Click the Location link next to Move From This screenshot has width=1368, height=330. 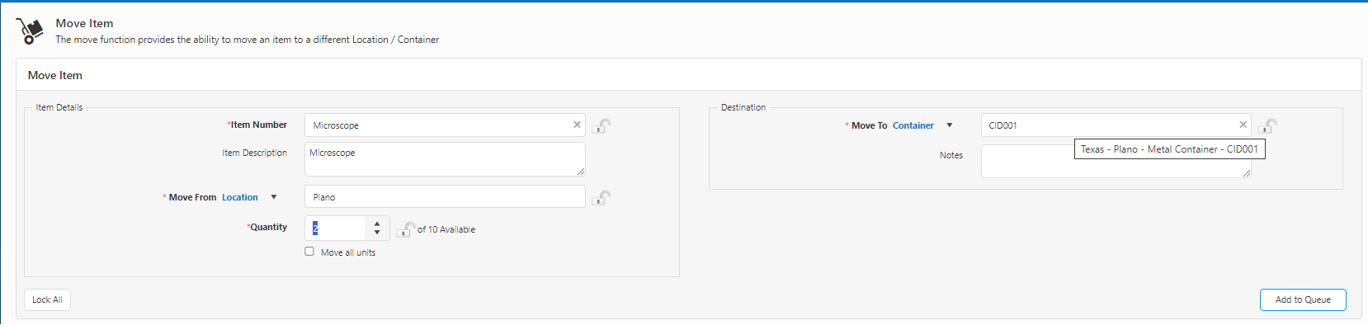[x=239, y=197]
